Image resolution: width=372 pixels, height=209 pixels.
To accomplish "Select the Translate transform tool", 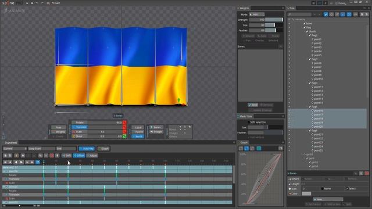I will [x=80, y=127].
